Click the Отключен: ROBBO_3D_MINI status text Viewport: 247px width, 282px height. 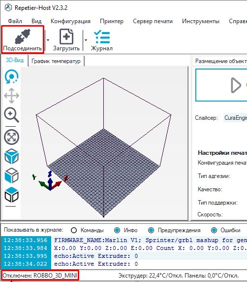40,276
